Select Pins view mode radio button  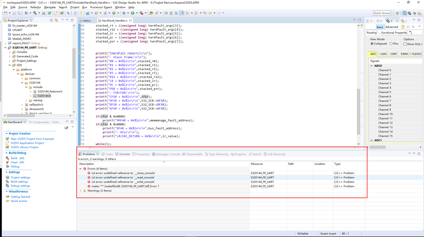[x=391, y=44]
